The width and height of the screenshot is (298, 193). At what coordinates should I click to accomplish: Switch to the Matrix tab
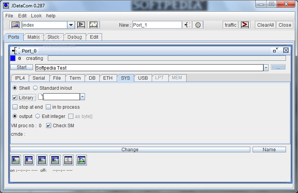pos(34,37)
